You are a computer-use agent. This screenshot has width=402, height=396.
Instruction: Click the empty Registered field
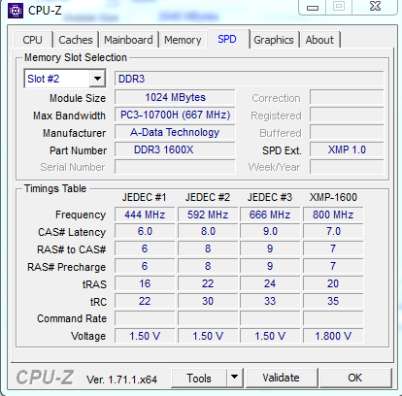[x=347, y=115]
